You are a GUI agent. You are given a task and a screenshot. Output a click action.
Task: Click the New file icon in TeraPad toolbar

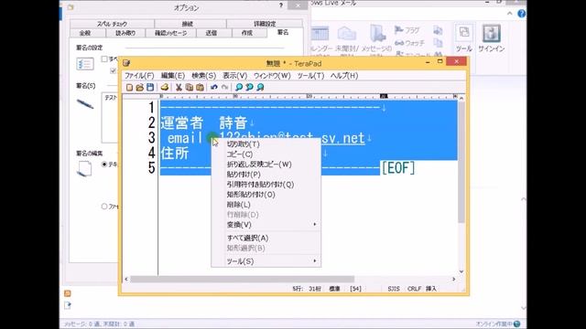pyautogui.click(x=129, y=88)
